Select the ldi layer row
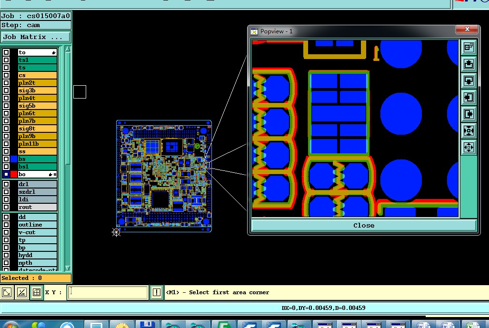 [x=38, y=199]
